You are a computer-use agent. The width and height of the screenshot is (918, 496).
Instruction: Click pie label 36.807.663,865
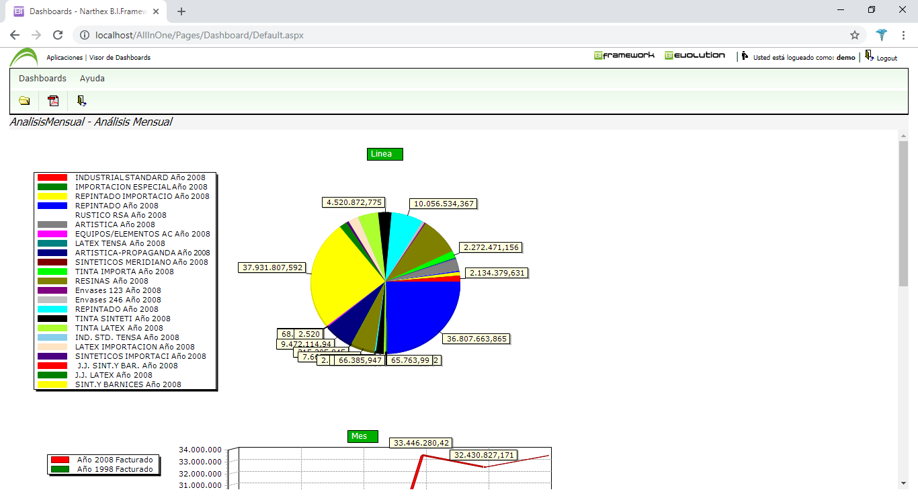[476, 339]
